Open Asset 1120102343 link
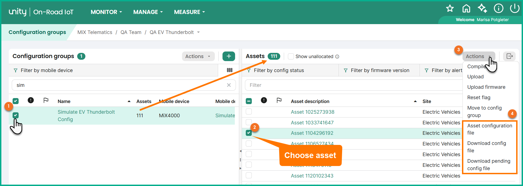The image size is (523, 186). tap(312, 176)
